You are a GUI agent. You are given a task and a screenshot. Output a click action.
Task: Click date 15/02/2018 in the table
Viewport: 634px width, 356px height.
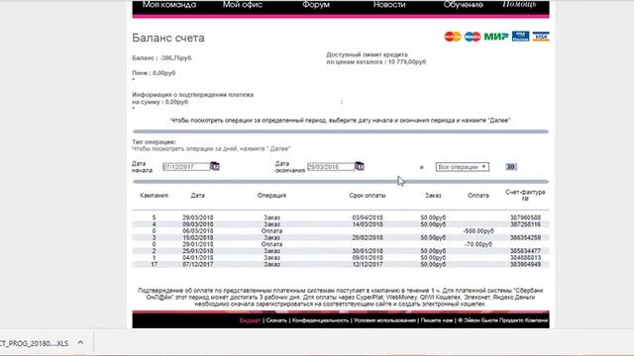coord(198,237)
